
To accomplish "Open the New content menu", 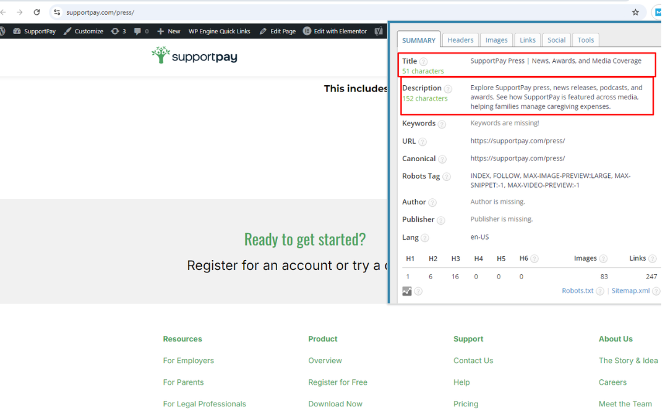I will (169, 31).
